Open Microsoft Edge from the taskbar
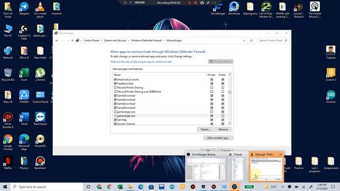Image resolution: width=340 pixels, height=191 pixels. point(141,187)
